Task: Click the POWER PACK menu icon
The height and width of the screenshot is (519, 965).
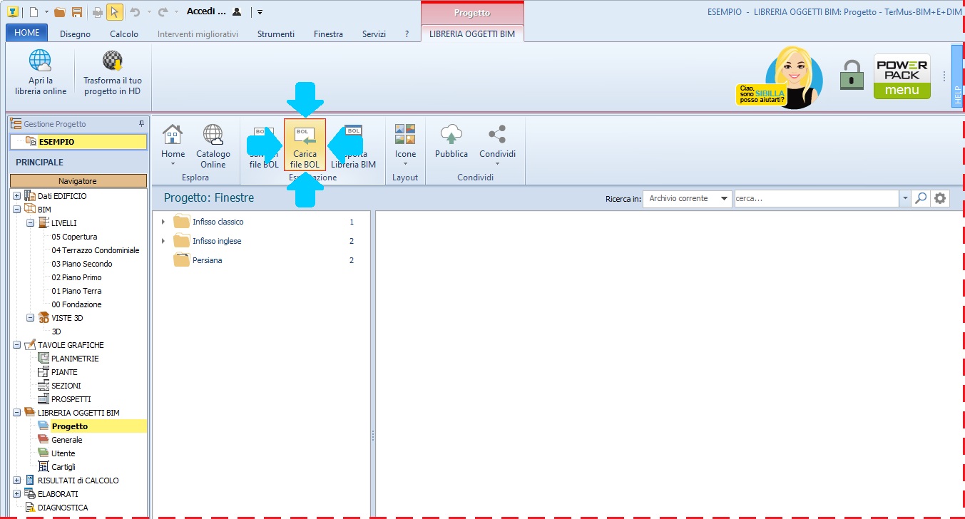Action: pos(902,76)
